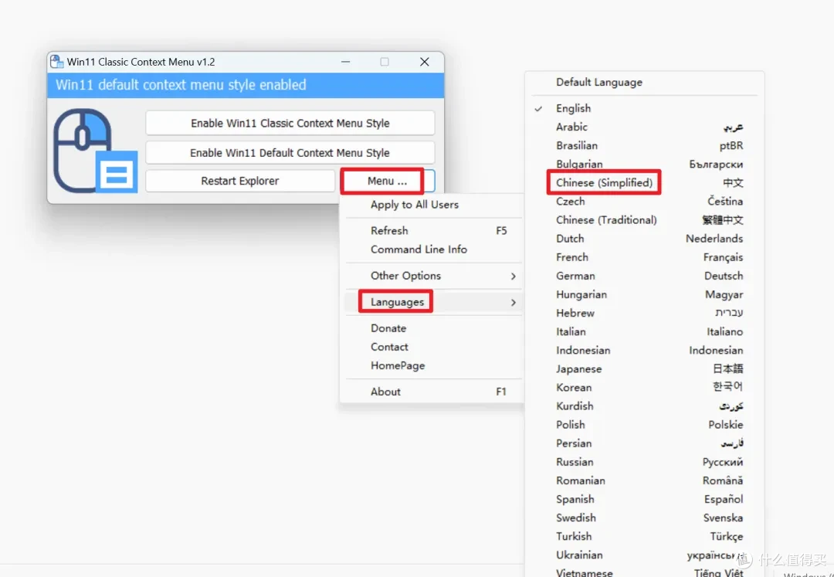
Task: Choose Japanese from language list
Action: pos(644,369)
